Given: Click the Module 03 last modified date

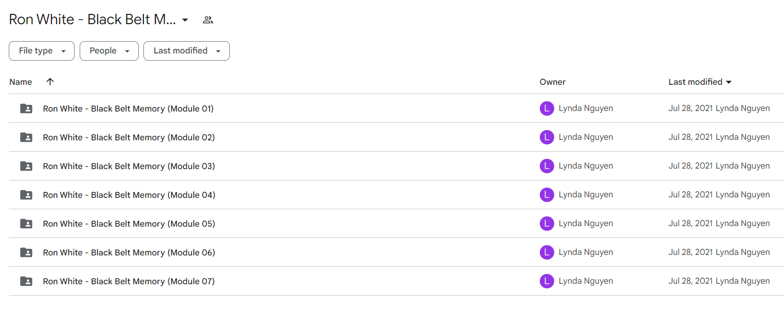Looking at the screenshot, I should [691, 166].
